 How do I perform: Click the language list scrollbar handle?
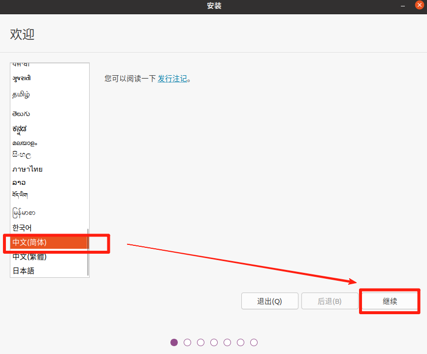[88, 252]
